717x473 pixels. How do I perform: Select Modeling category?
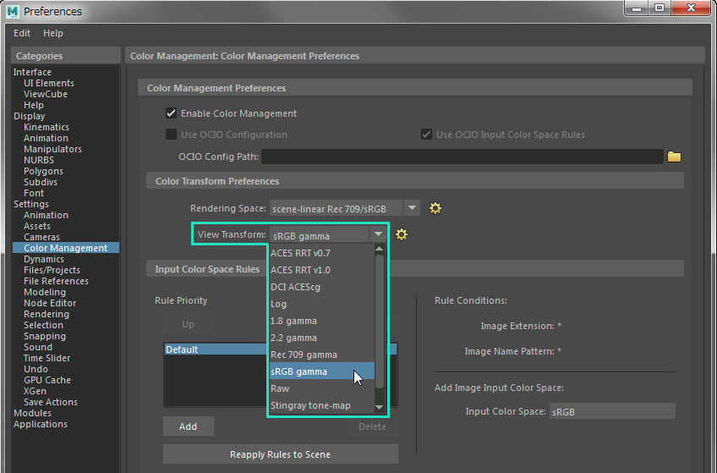click(x=45, y=291)
